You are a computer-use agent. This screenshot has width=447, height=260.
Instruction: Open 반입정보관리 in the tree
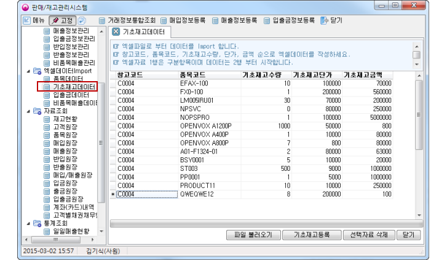[71, 47]
